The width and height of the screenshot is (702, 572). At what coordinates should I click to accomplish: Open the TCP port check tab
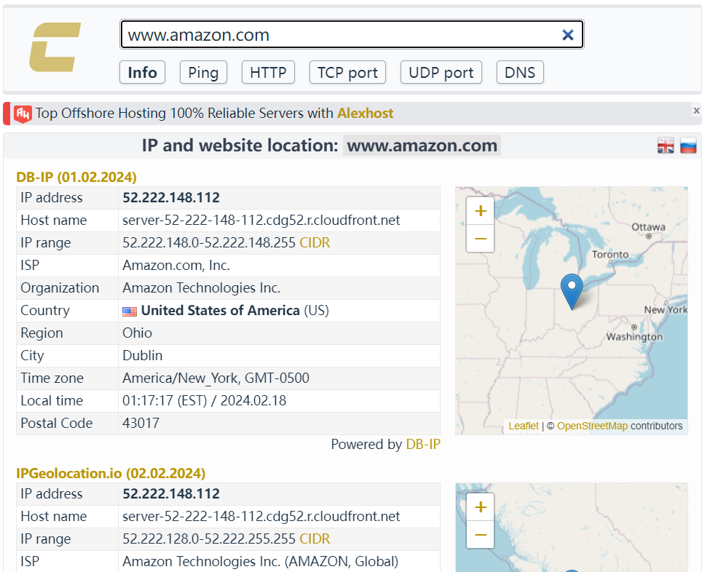point(347,73)
